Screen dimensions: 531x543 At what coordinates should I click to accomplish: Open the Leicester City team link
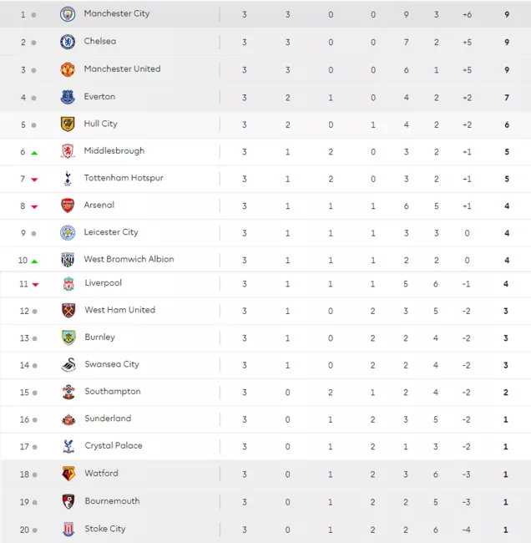pyautogui.click(x=111, y=232)
